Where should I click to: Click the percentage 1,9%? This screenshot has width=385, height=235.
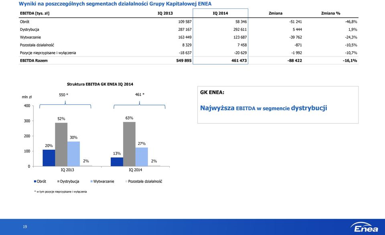click(353, 30)
